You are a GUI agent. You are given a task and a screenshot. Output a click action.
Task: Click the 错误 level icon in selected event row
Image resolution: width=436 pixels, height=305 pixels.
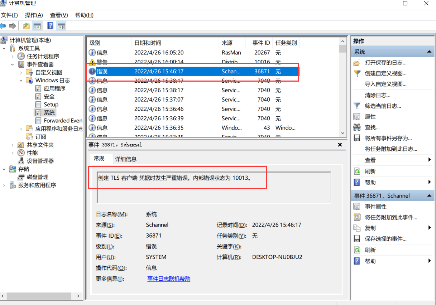pos(92,72)
